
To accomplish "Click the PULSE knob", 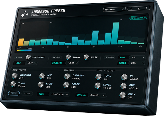I will pos(86,57).
